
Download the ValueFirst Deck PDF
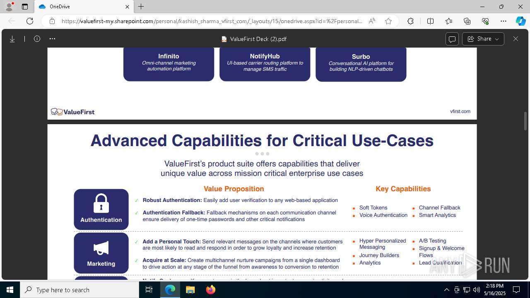click(12, 39)
